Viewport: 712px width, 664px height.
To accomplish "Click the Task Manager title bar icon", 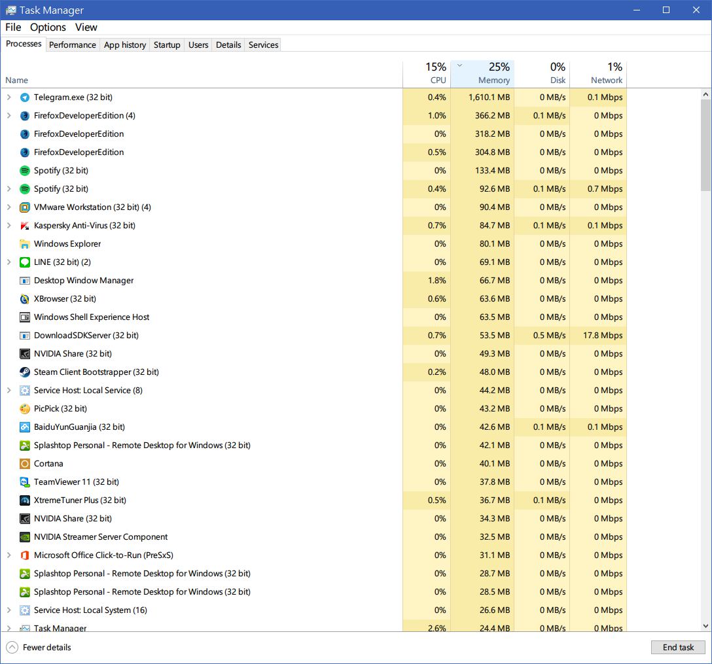I will tap(10, 10).
